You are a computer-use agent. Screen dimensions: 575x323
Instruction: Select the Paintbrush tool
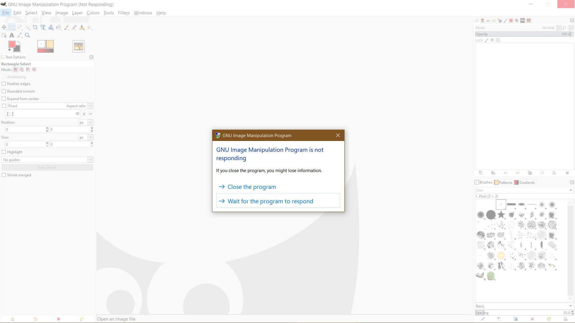66,28
